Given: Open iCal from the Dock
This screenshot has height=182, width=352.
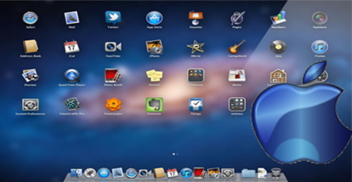Looking at the screenshot, I should tap(172, 173).
